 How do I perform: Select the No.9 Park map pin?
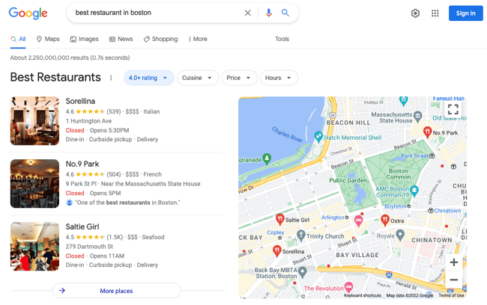click(427, 132)
